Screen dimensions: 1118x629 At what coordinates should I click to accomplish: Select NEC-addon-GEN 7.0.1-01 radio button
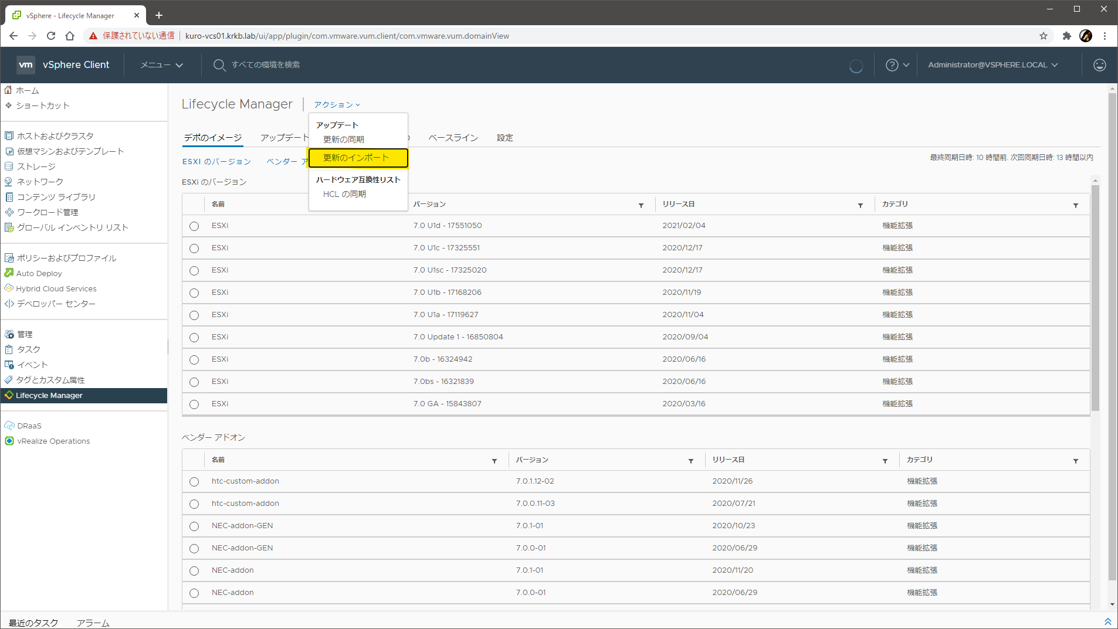point(194,526)
